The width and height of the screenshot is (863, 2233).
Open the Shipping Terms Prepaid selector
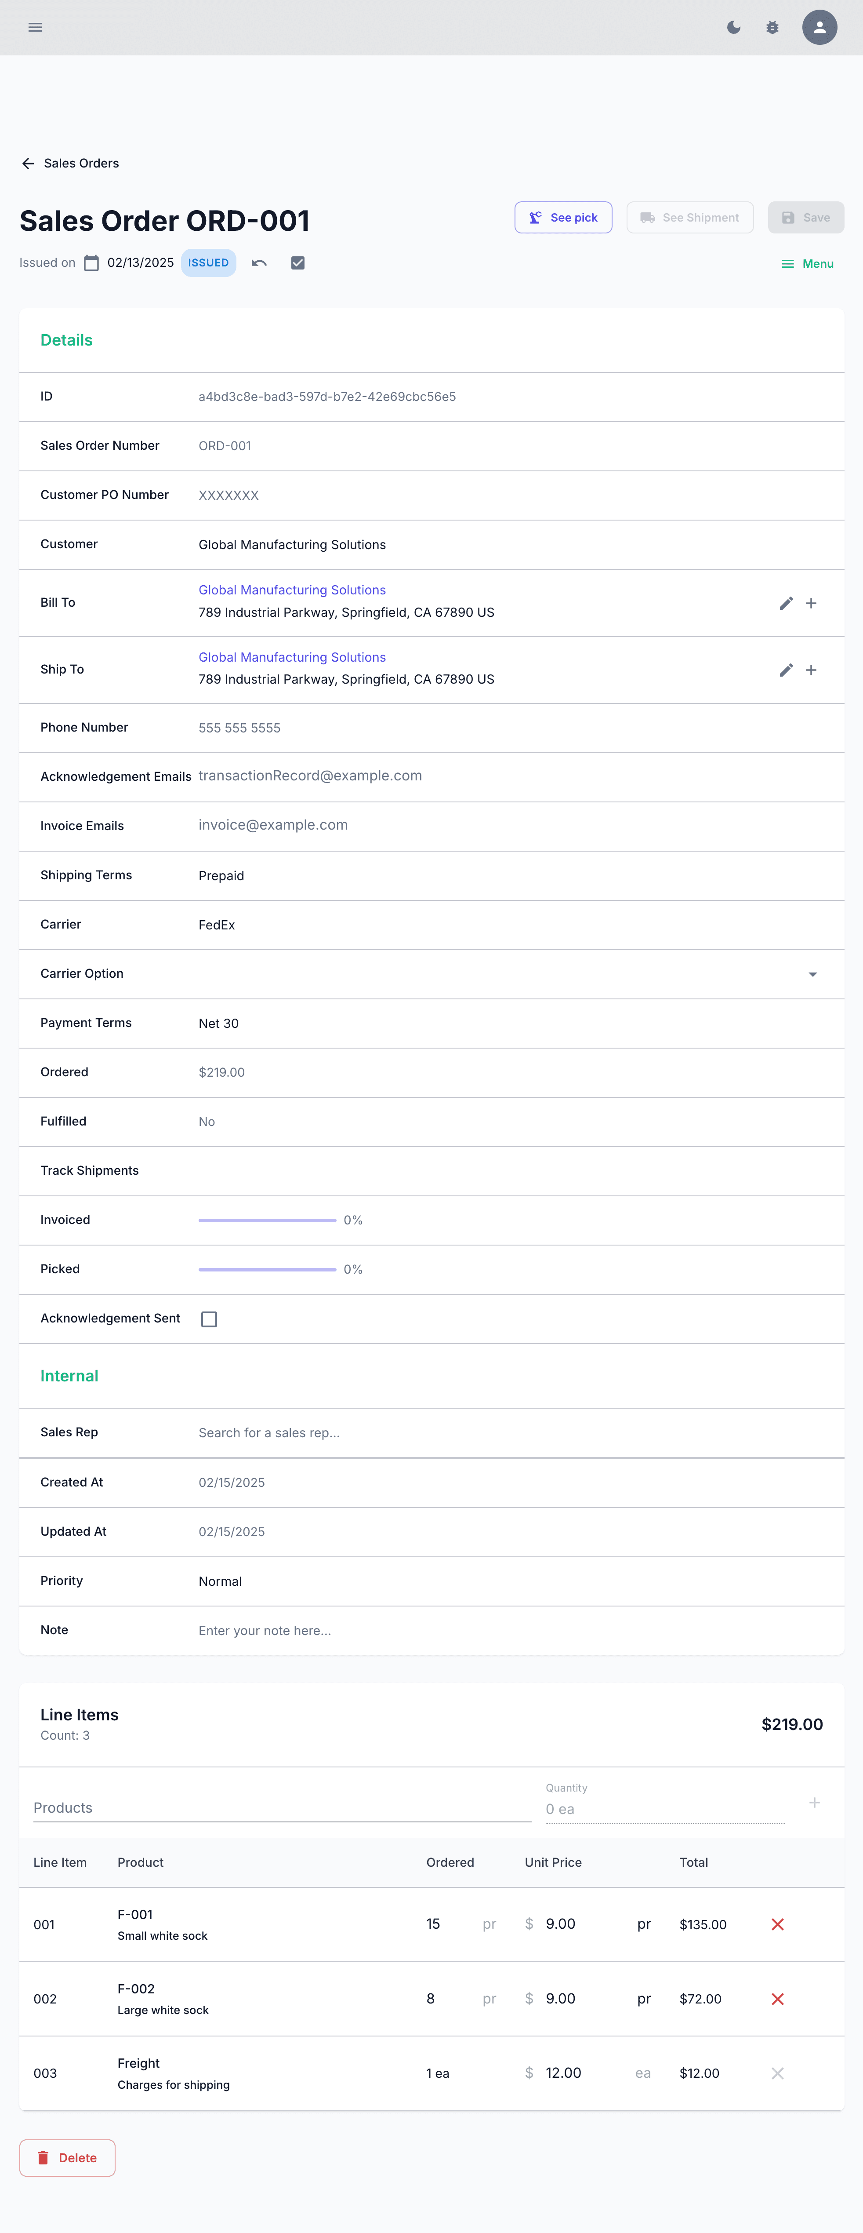(x=511, y=875)
